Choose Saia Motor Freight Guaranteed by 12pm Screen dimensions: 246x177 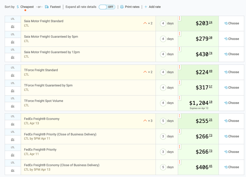tap(232, 54)
